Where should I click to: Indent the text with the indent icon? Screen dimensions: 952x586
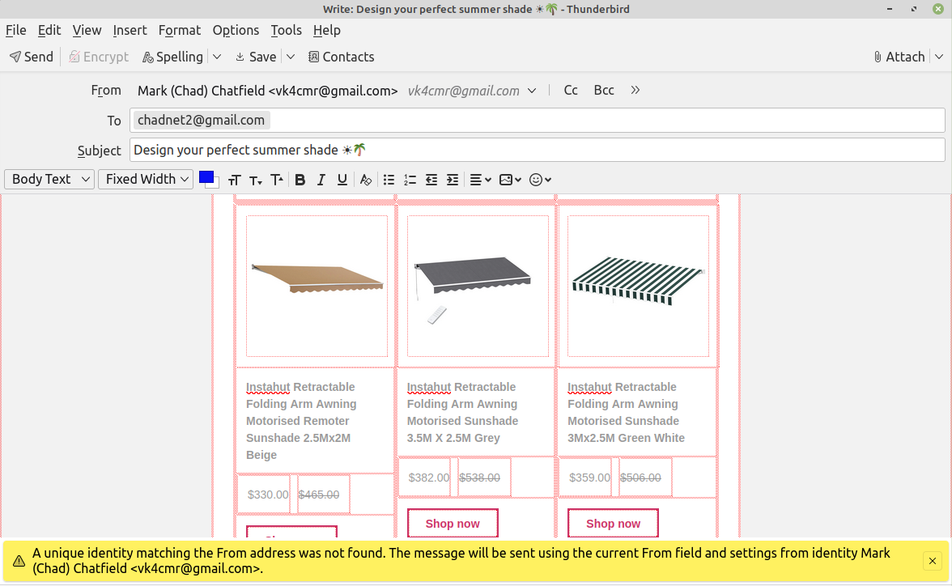click(x=453, y=180)
